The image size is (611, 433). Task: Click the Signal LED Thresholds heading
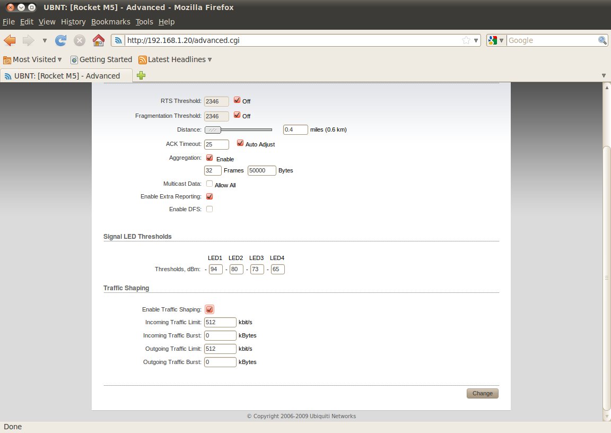tap(137, 237)
